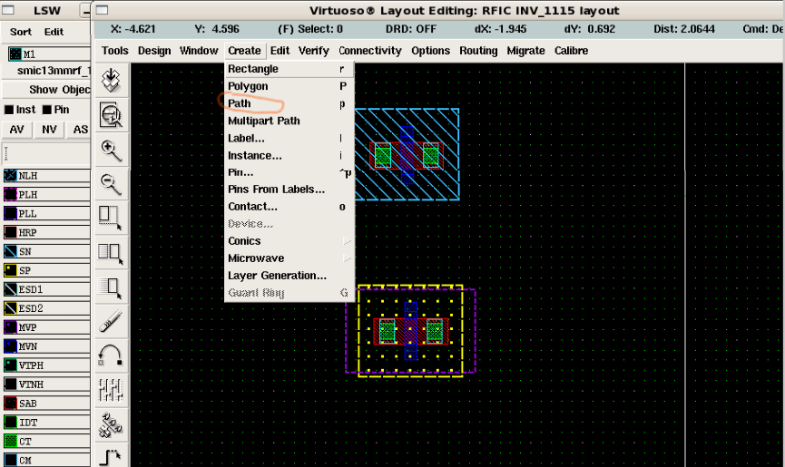Select the ESD1 layer row

(x=46, y=289)
